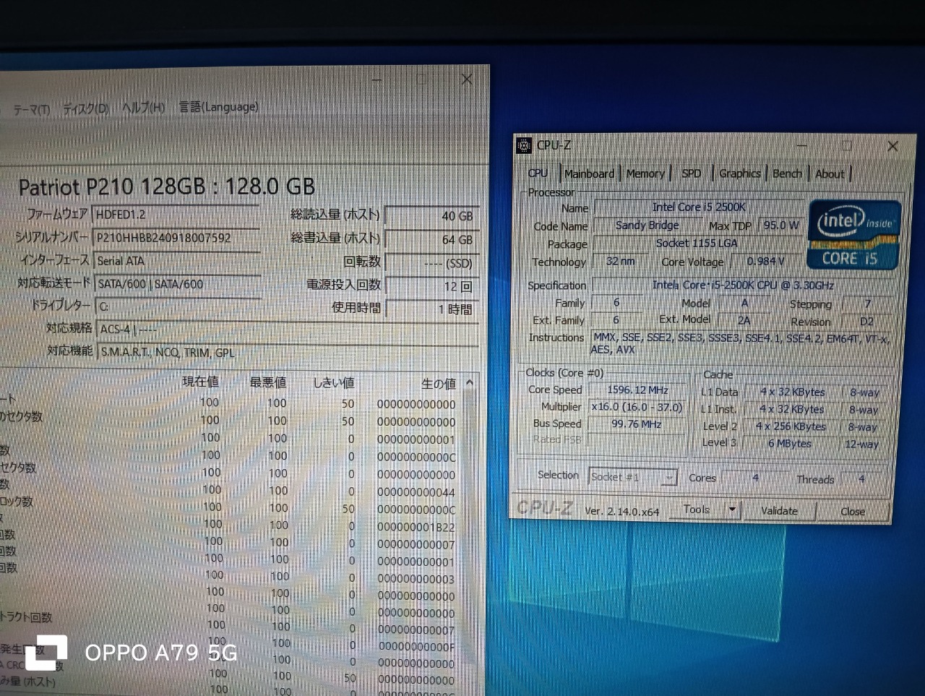Image resolution: width=925 pixels, height=696 pixels.
Task: Switch to the Memory tab in CPU-Z
Action: point(645,173)
